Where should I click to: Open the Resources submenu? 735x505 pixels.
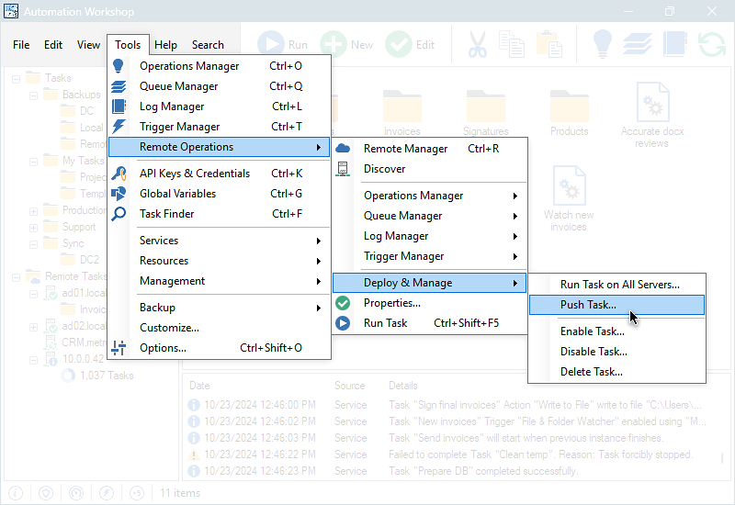[x=220, y=261]
